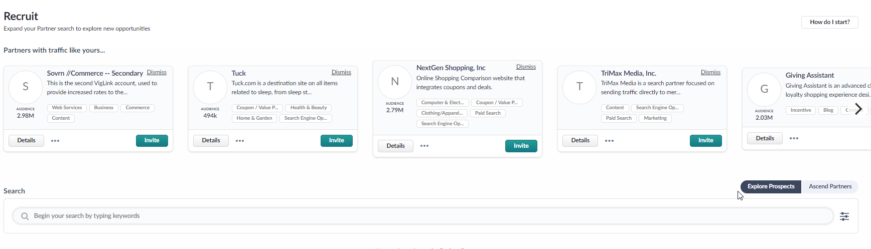The width and height of the screenshot is (871, 249).
Task: Click the T avatar of Tuck
Action: 210,87
